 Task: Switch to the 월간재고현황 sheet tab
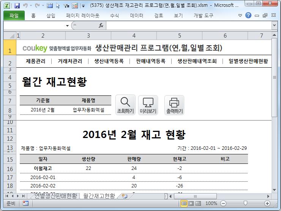coord(99,196)
